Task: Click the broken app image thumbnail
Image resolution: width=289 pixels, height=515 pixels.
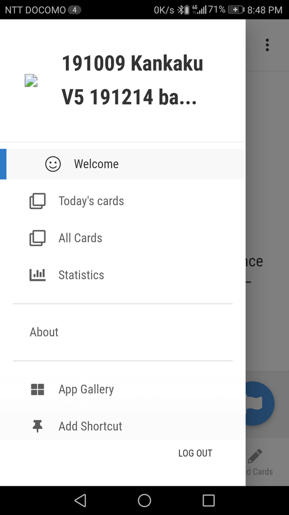Action: (x=31, y=80)
